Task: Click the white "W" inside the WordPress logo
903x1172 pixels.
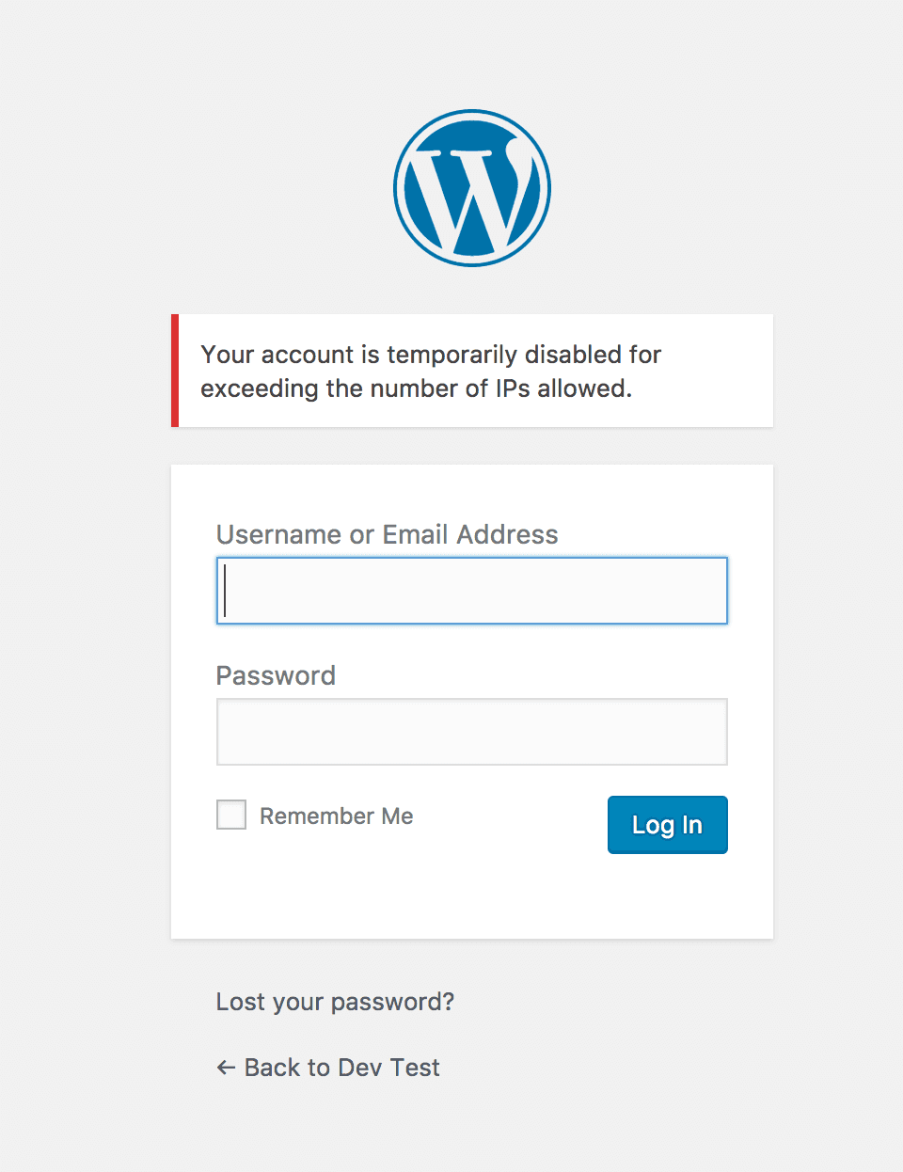Action: click(467, 196)
